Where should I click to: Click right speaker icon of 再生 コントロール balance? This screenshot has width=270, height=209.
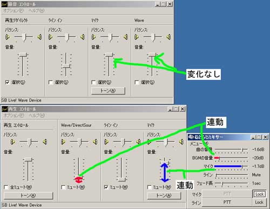click(45, 142)
